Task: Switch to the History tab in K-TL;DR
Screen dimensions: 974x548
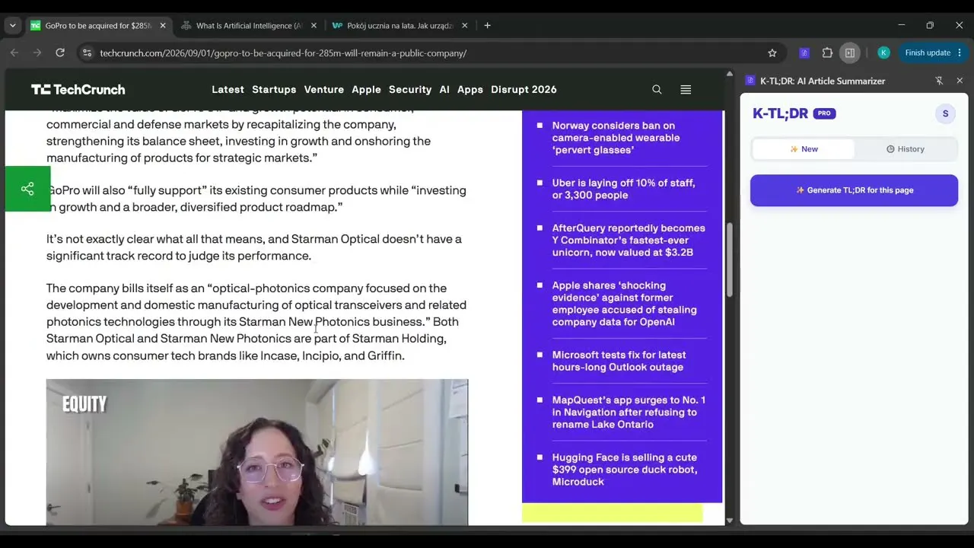Action: 905,149
